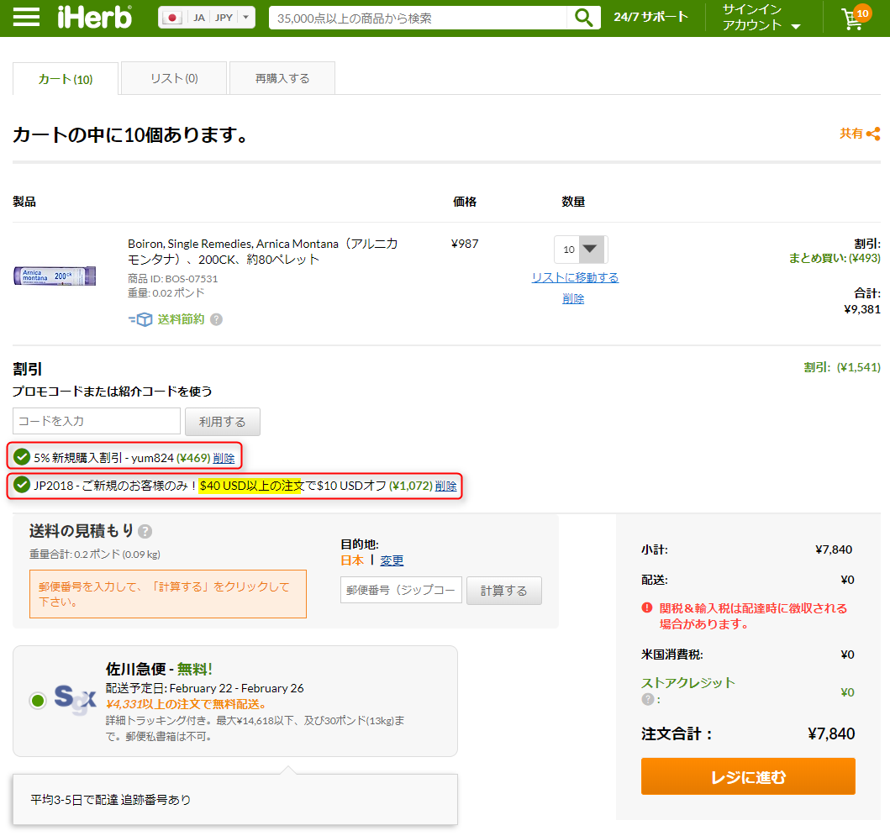Click the 共有 share icon
Image resolution: width=890 pixels, height=836 pixels.
point(873,134)
